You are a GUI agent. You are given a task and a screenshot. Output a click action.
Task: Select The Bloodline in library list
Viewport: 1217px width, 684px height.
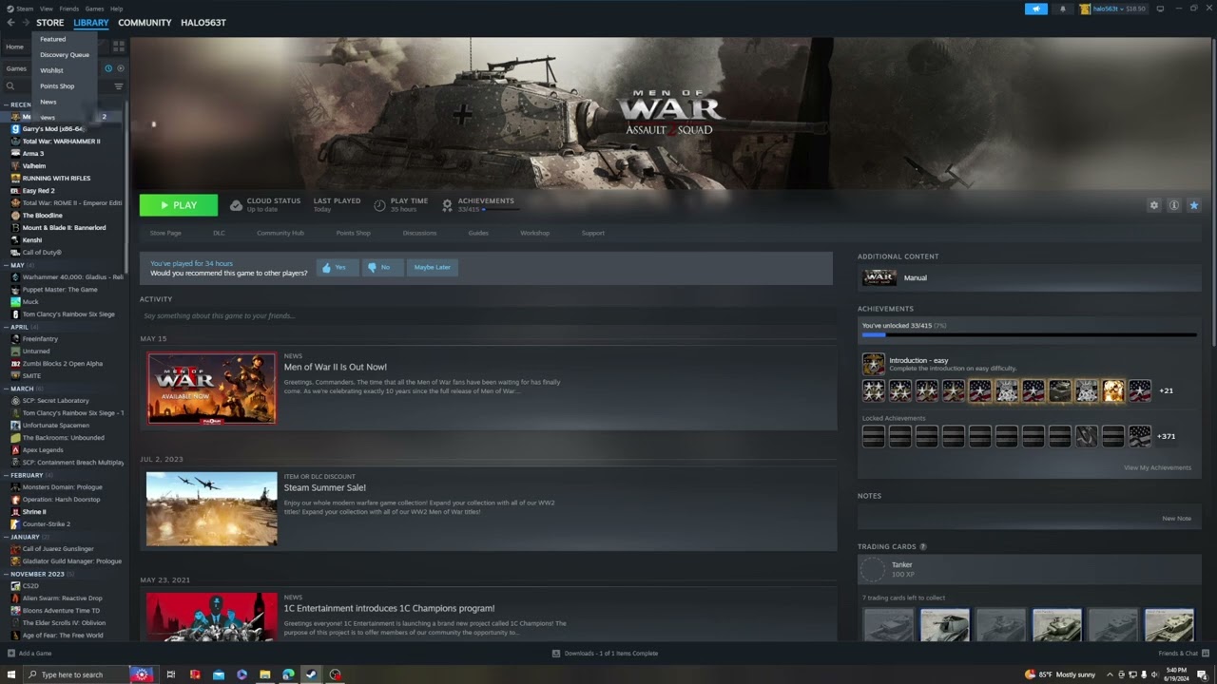[42, 215]
